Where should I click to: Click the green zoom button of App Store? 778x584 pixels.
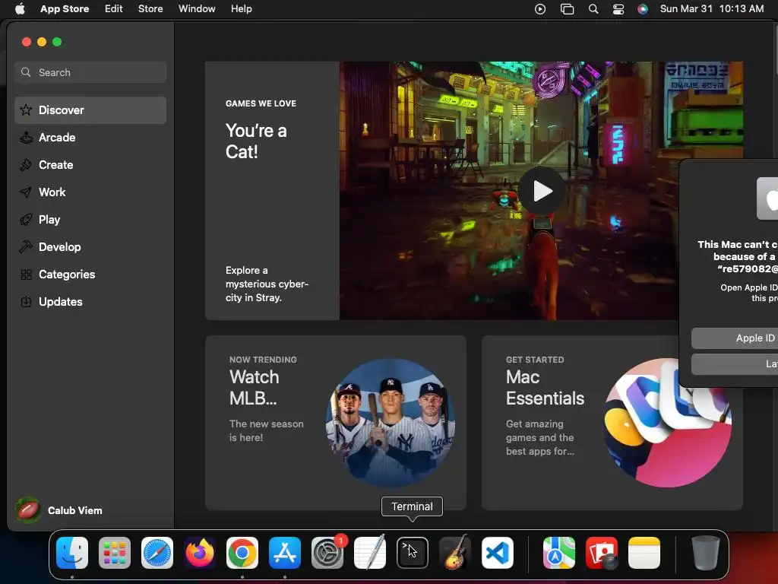(57, 43)
